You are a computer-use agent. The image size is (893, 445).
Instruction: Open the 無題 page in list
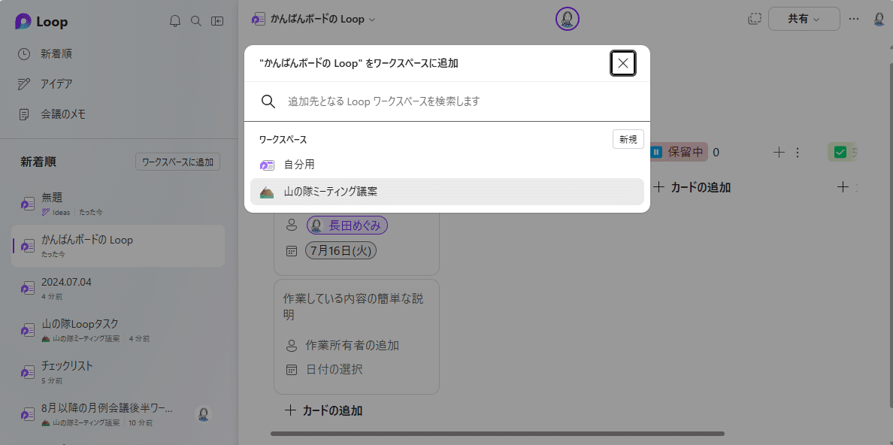(x=119, y=204)
